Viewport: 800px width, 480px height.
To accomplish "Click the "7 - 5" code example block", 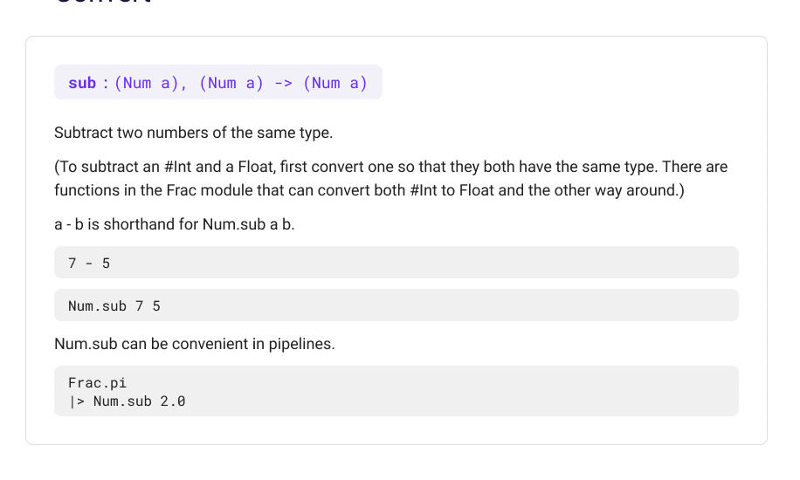I will coord(396,263).
